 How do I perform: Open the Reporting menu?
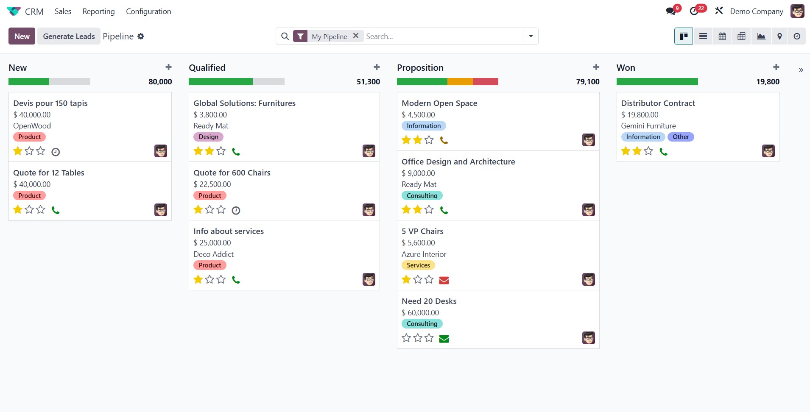tap(98, 11)
